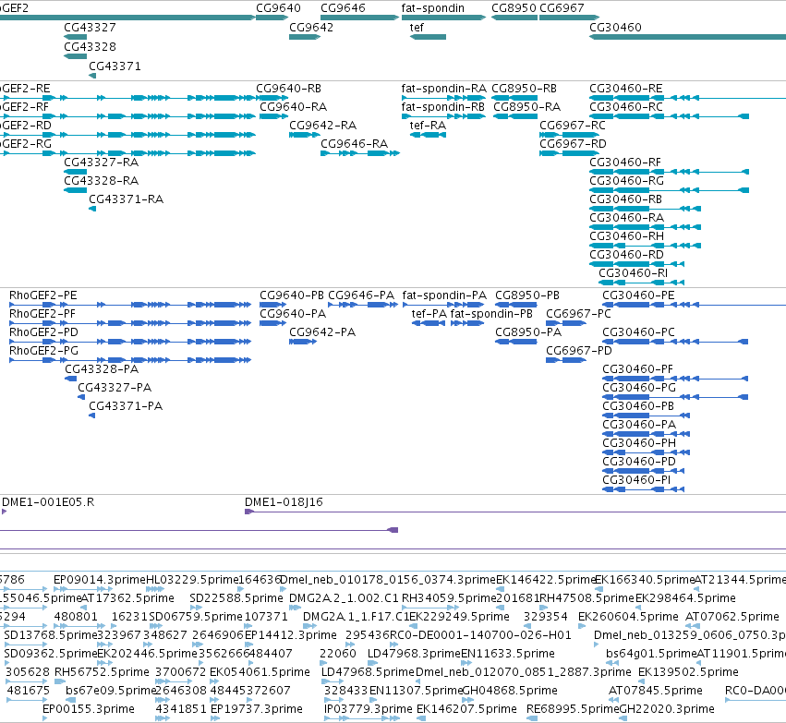This screenshot has height=723, width=786.
Task: Open protein fat-spondin-PA
Action: pos(444,295)
